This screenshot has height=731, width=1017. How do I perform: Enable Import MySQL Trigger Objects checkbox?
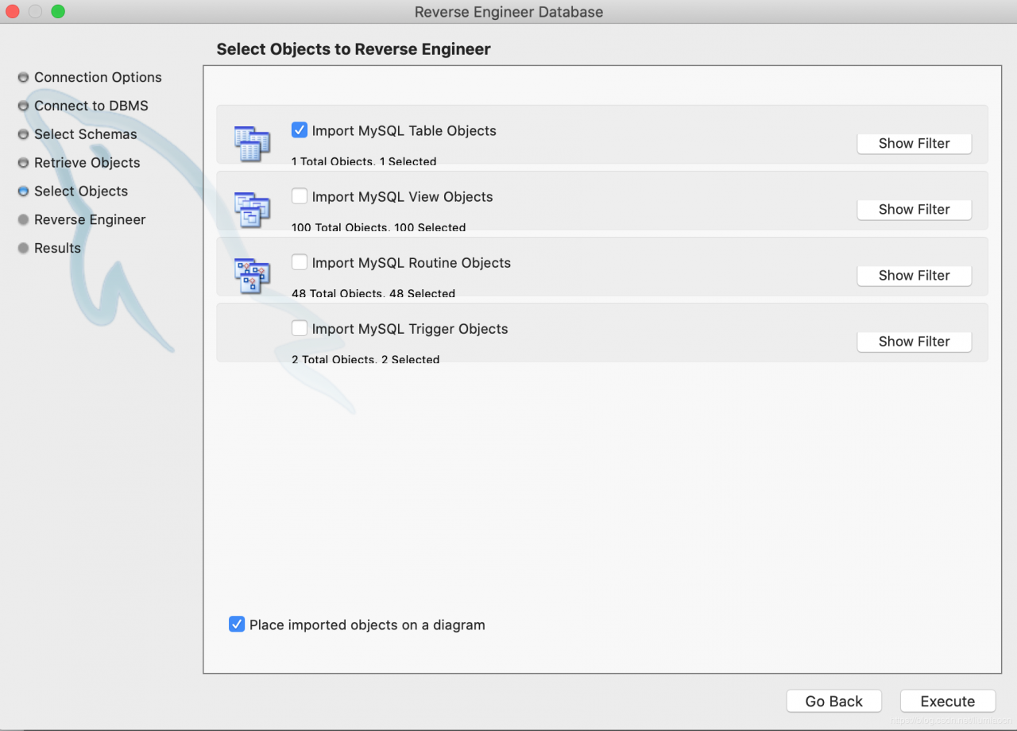coord(300,327)
